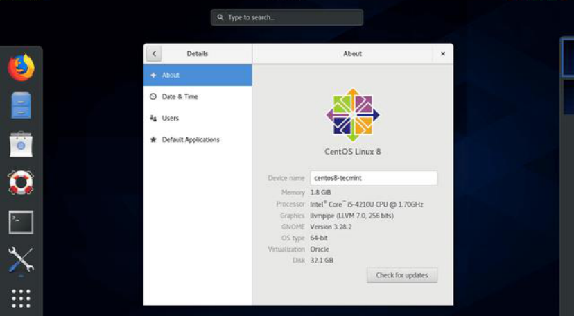Screen dimensions: 574x316
Task: Open the Files manager dock icon
Action: coord(21,105)
